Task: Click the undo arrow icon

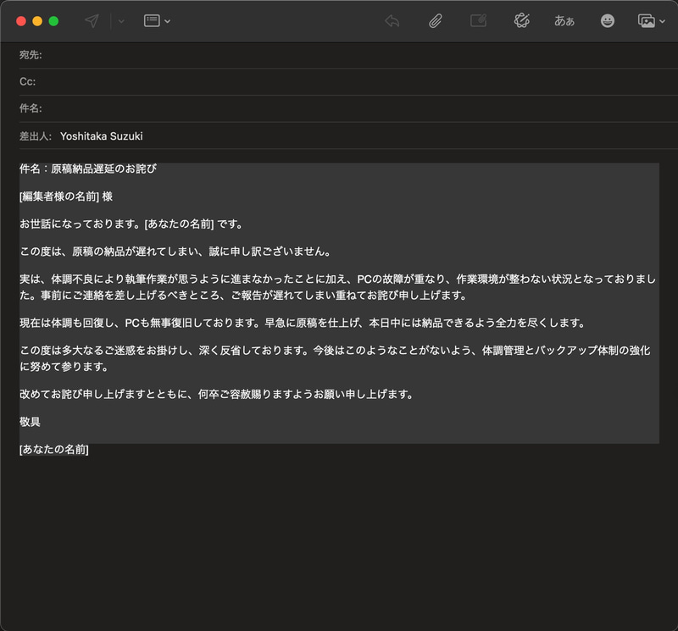Action: [x=392, y=20]
